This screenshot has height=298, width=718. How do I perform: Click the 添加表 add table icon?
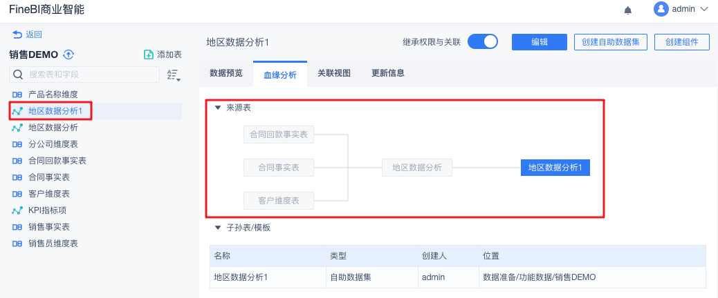click(148, 54)
